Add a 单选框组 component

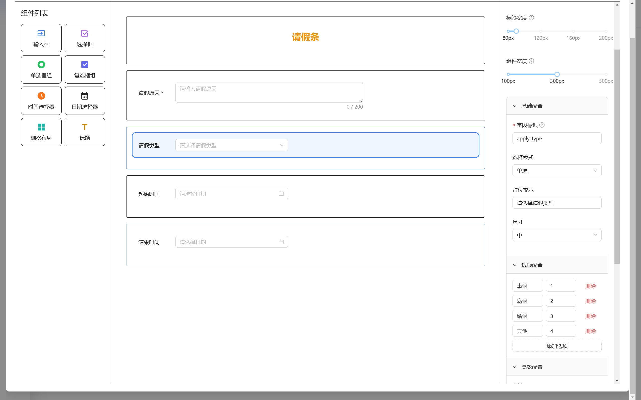tap(41, 69)
